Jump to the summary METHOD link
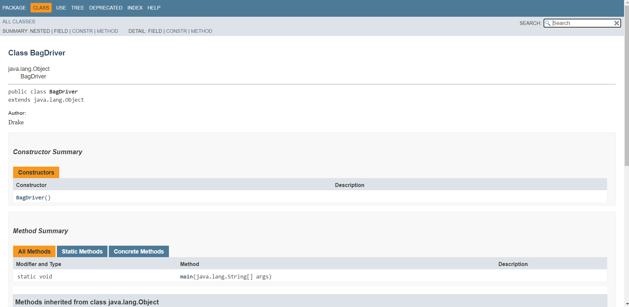Viewport: 629px width, 307px height. (107, 31)
